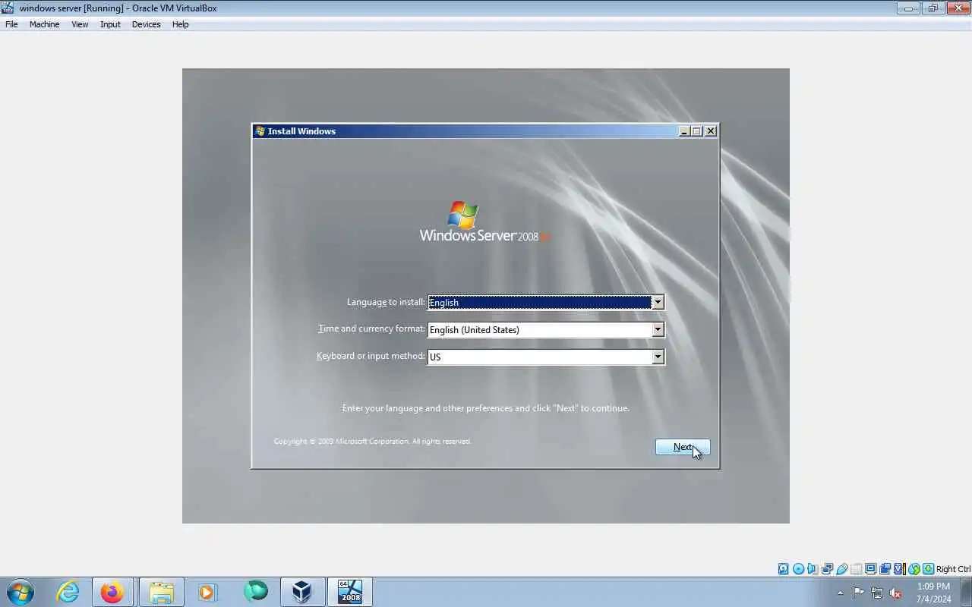Click the display settings status icon
This screenshot has height=607, width=972.
coord(870,569)
